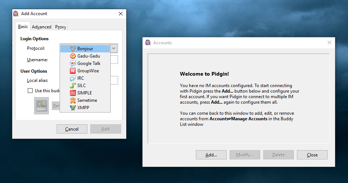Click Add... in Accounts window
Image resolution: width=348 pixels, height=183 pixels.
pos(211,155)
